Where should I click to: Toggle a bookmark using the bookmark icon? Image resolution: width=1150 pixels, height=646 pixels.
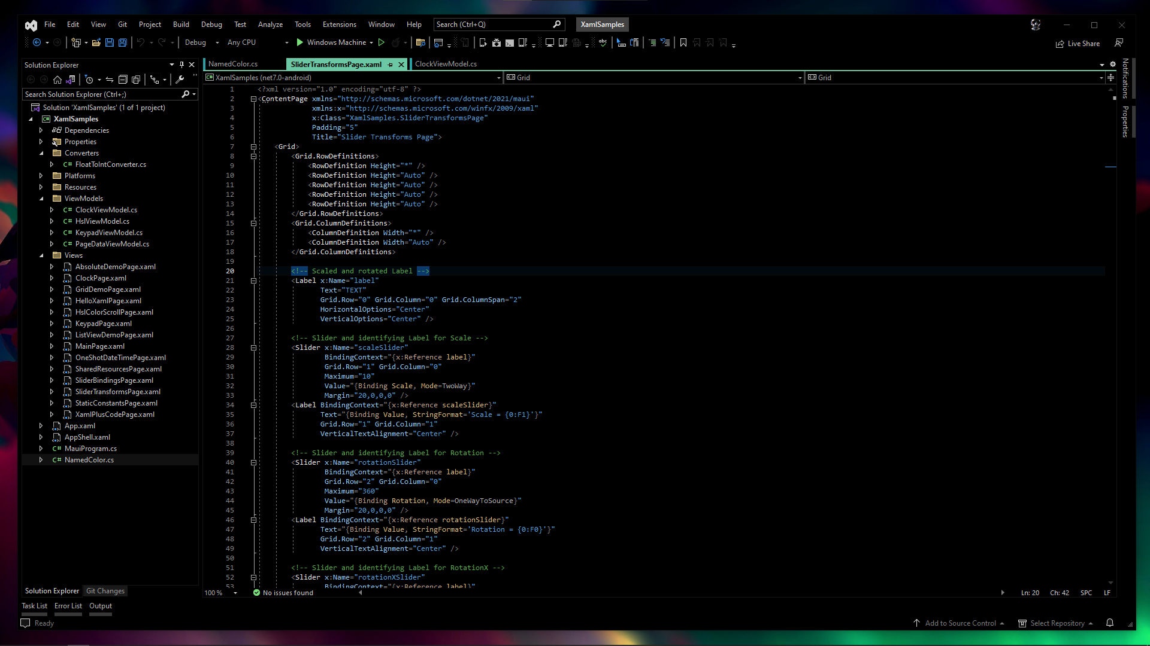[683, 42]
